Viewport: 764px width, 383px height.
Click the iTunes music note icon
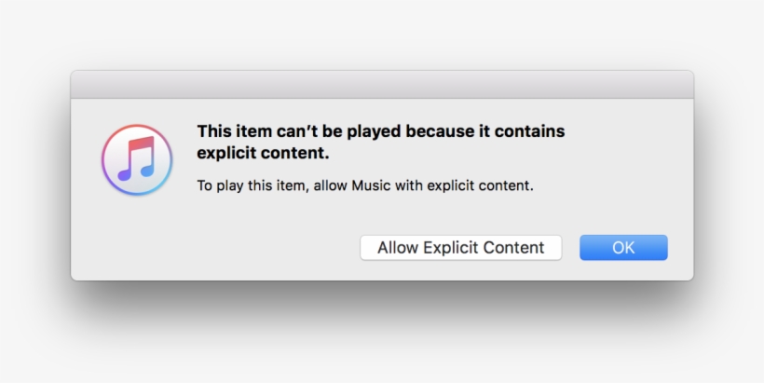coord(137,160)
